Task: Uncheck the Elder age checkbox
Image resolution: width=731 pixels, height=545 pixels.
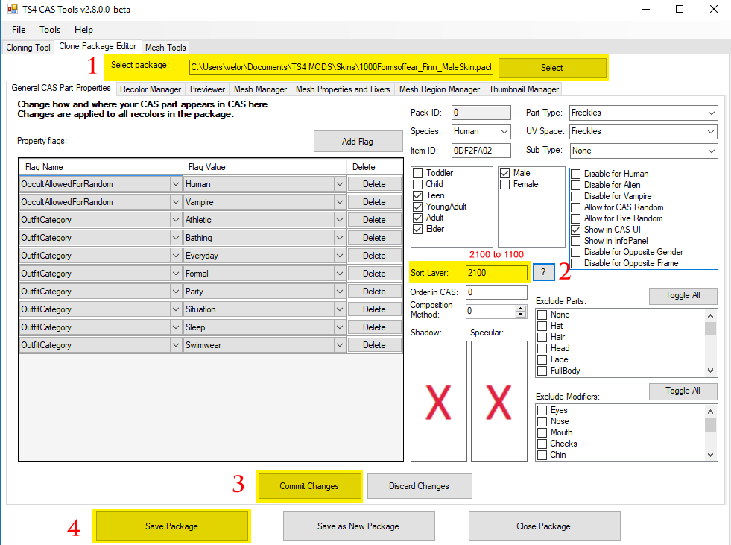Action: [418, 229]
